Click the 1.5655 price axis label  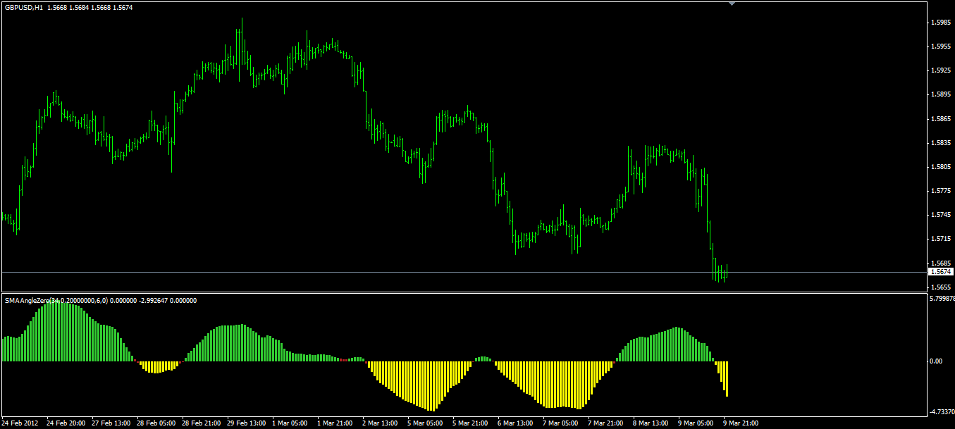point(940,287)
